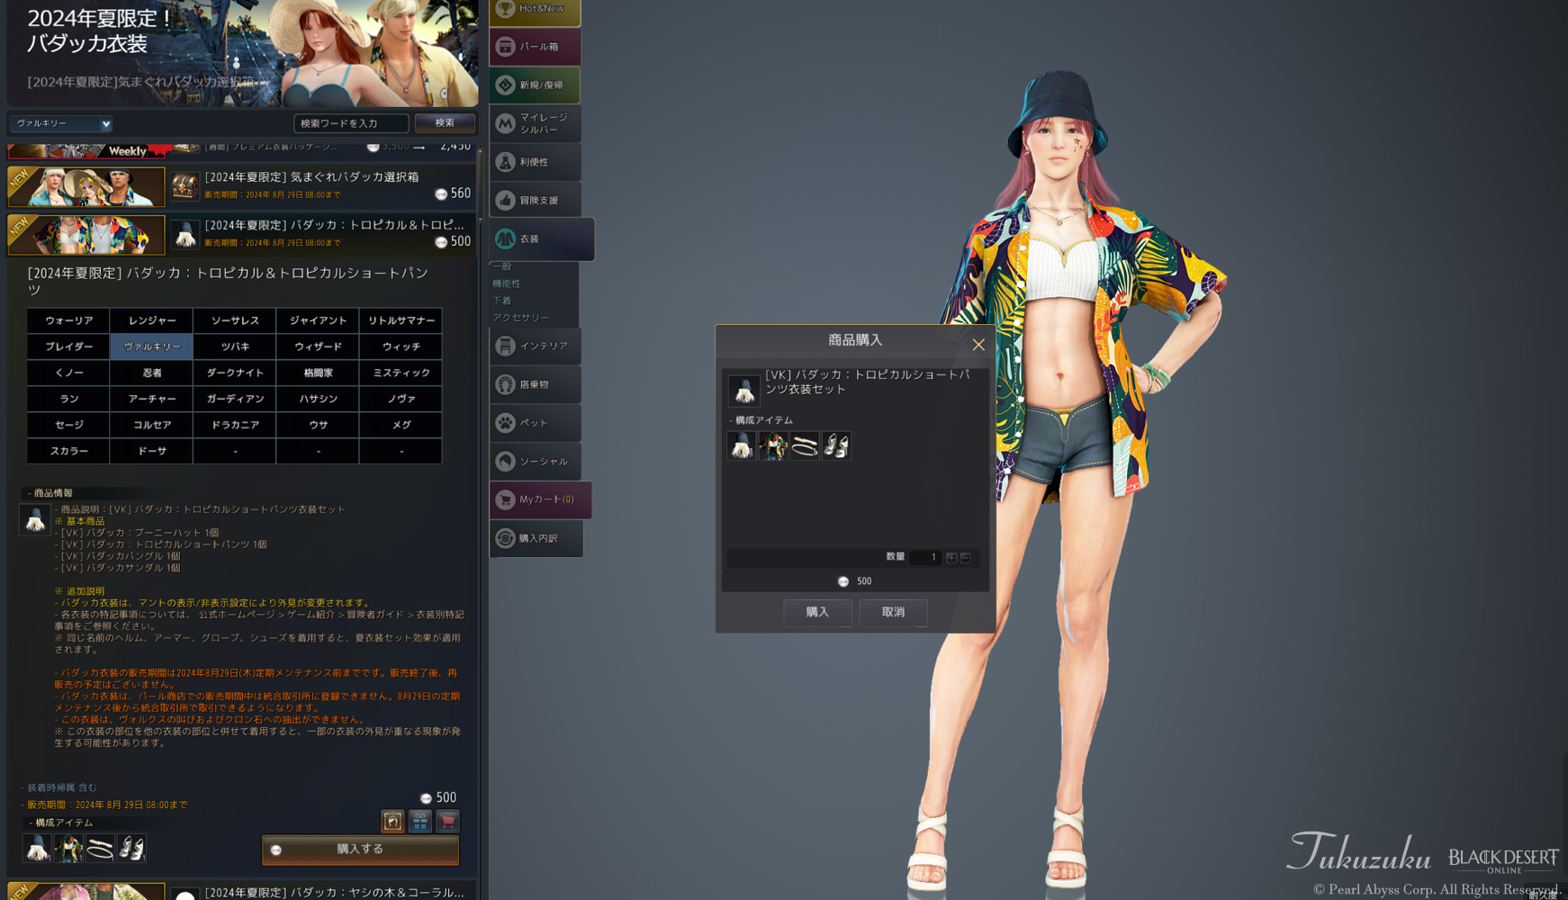Click the red add-to-cart icon above 購入する

tap(447, 821)
